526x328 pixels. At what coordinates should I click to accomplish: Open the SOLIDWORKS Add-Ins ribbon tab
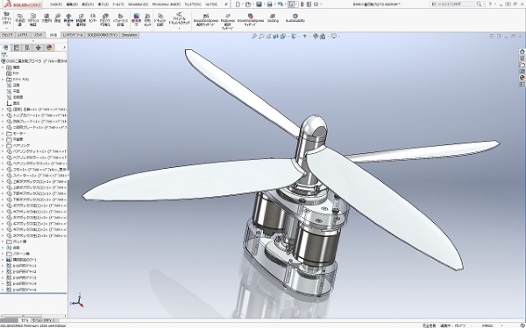[x=103, y=35]
